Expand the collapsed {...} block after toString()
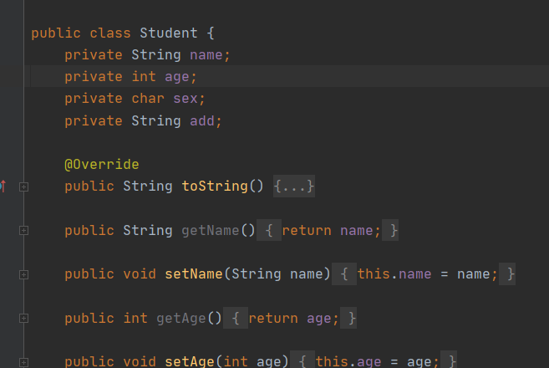This screenshot has width=549, height=368. (293, 186)
